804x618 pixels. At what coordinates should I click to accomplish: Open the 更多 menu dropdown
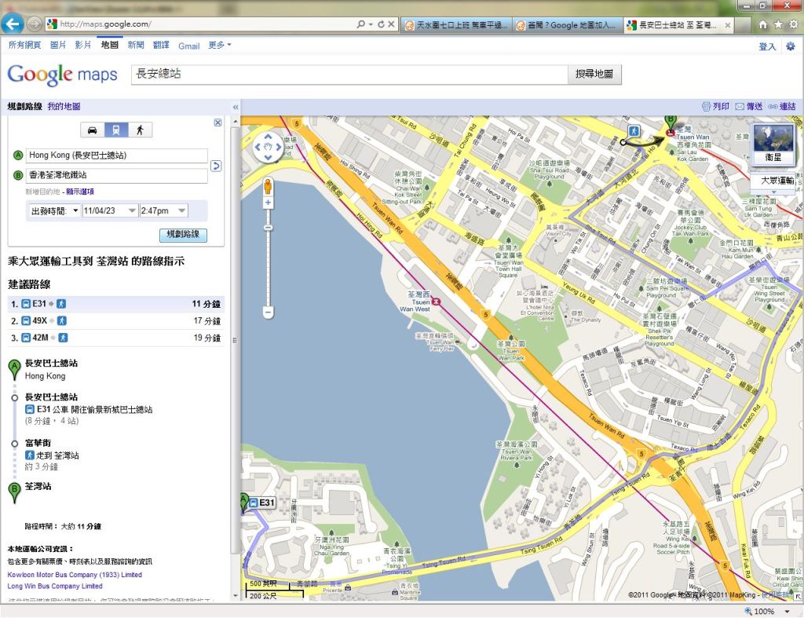point(220,45)
